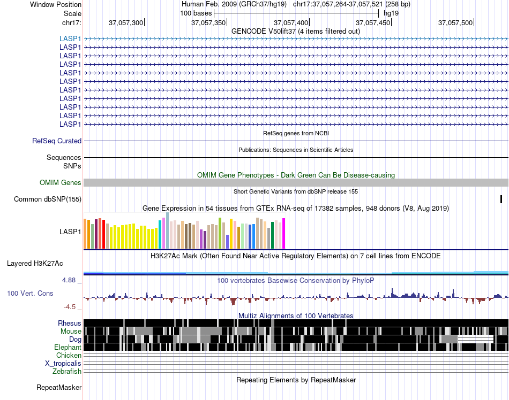Select the Chicken alignment row label
The width and height of the screenshot is (509, 400).
click(69, 355)
